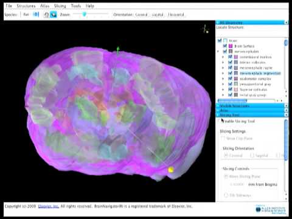Check the Show Clip Plane option
Image resolution: width=292 pixels, height=219 pixels.
click(x=223, y=138)
